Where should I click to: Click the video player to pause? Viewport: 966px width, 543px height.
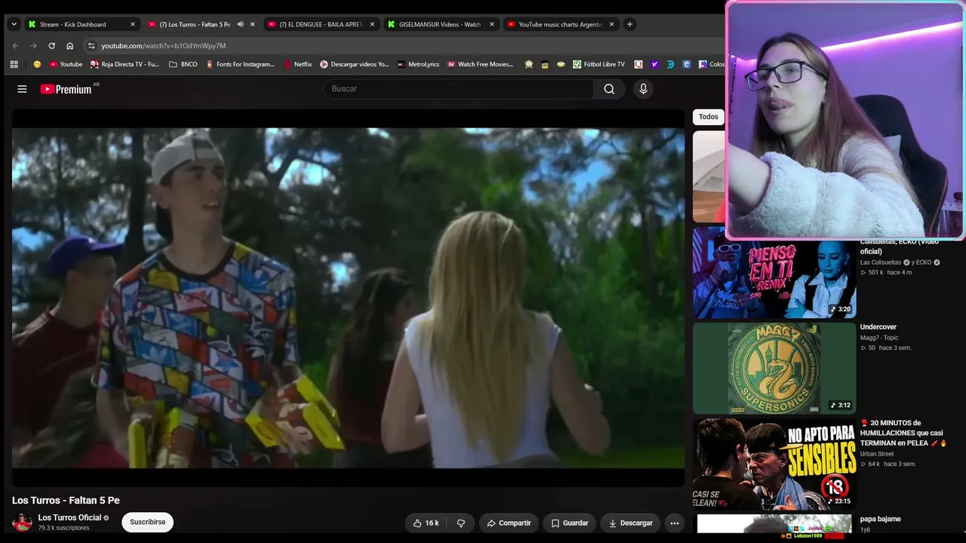click(x=348, y=298)
